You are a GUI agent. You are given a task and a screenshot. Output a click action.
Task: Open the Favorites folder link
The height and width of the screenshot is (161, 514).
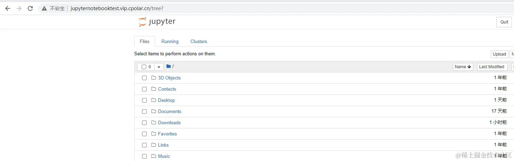point(167,134)
